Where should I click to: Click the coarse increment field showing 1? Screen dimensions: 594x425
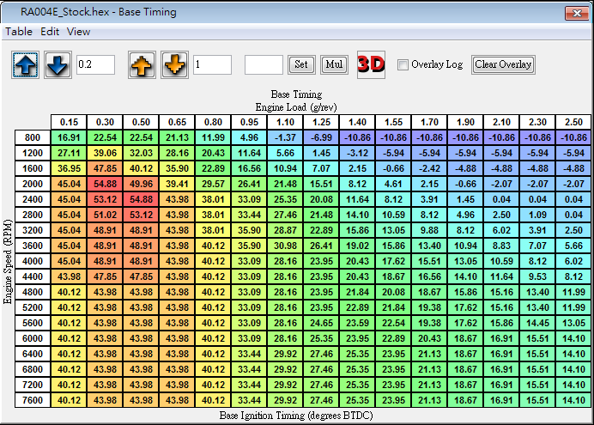click(212, 64)
